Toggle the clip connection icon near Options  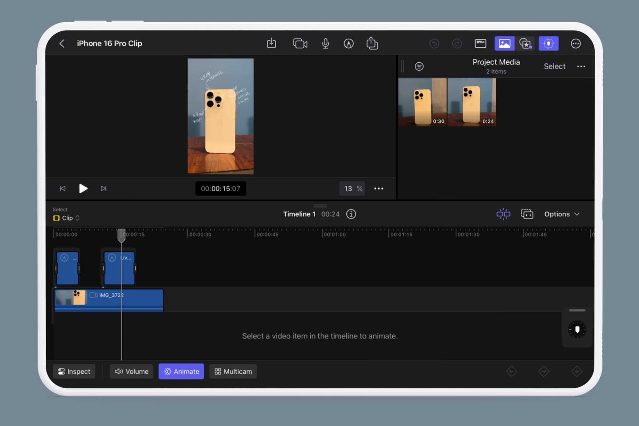tap(503, 214)
